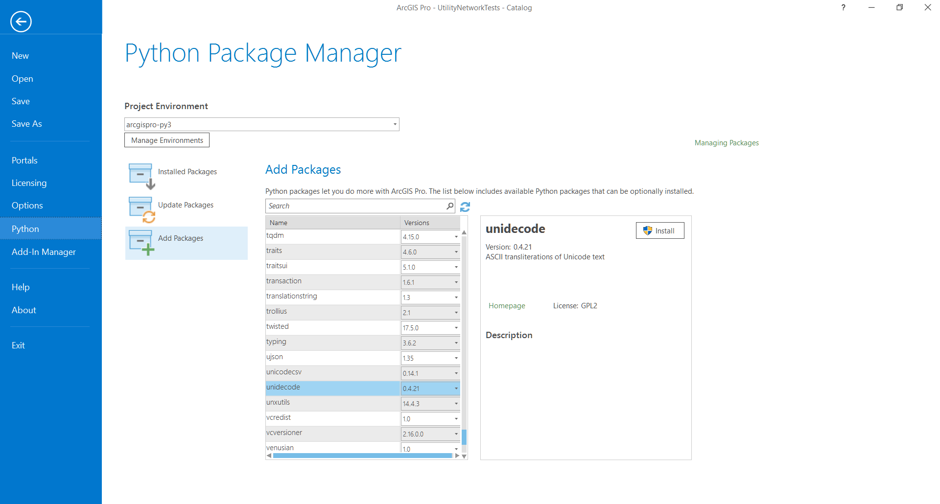Click the horizontal scrollbar of package list
Image resolution: width=940 pixels, height=504 pixels.
pos(362,456)
